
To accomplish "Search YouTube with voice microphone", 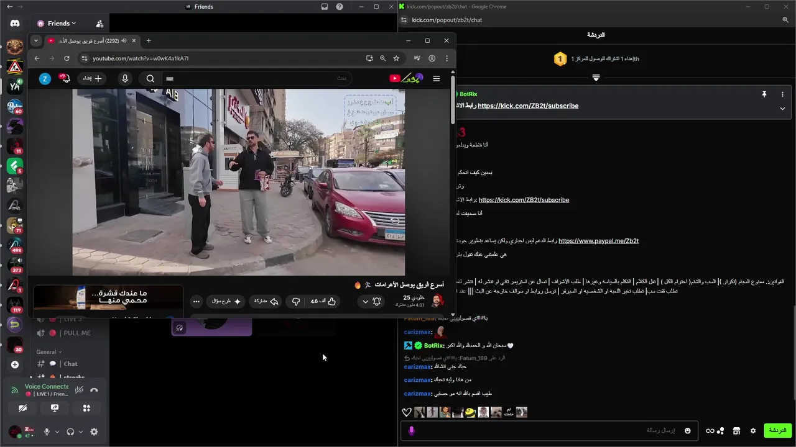I will (125, 78).
